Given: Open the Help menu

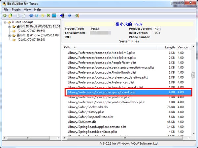Looking at the screenshot, I should (37, 10).
